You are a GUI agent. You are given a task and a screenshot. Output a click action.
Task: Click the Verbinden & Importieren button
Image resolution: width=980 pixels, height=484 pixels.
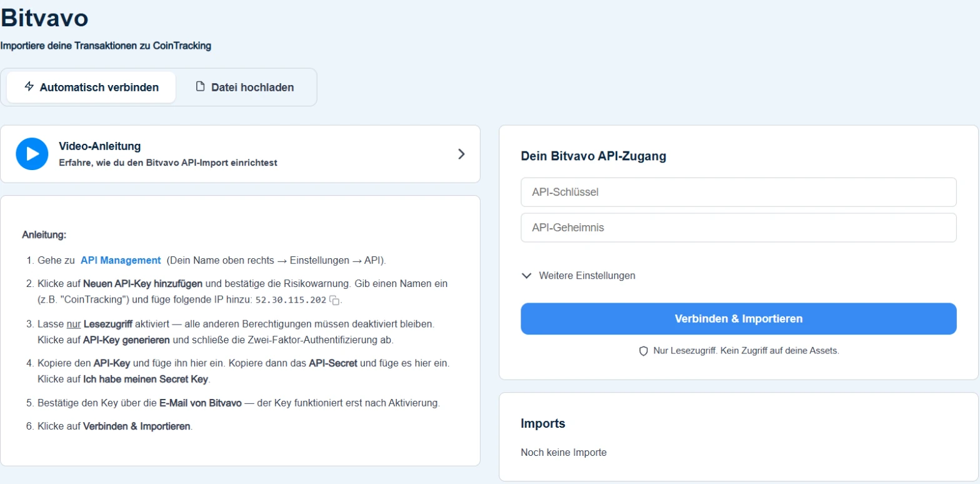point(739,319)
